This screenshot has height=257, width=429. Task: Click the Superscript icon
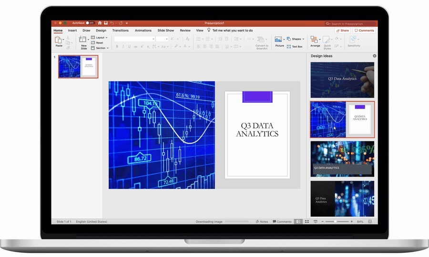pyautogui.click(x=142, y=47)
